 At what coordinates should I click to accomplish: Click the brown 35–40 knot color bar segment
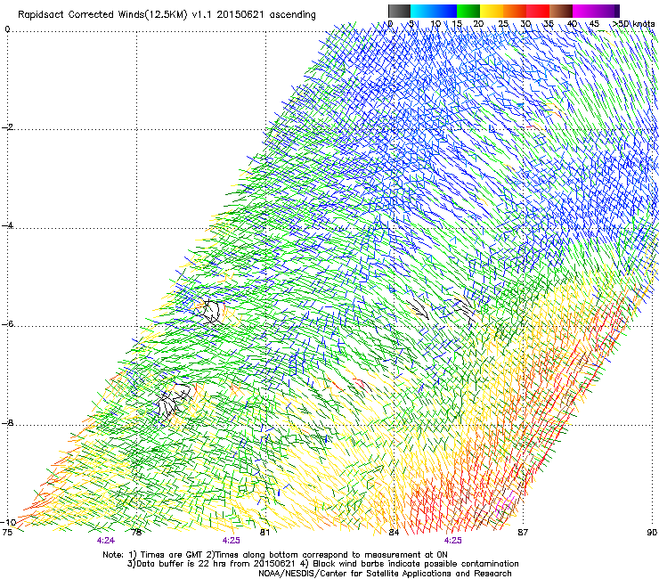(x=561, y=11)
